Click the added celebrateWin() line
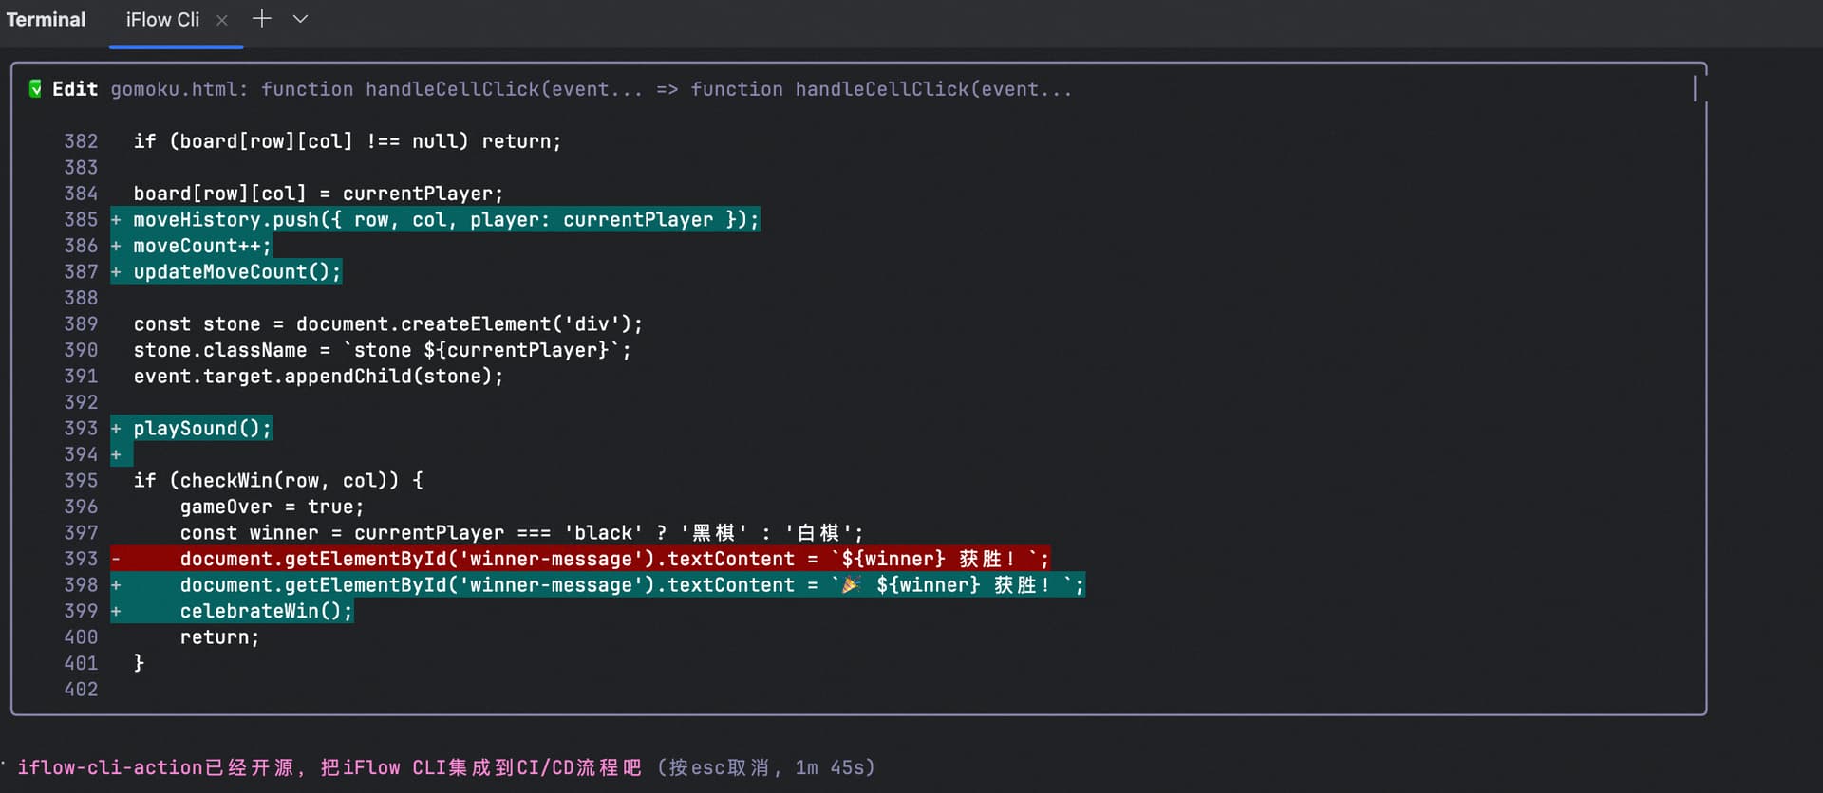This screenshot has width=1823, height=793. coord(266,612)
